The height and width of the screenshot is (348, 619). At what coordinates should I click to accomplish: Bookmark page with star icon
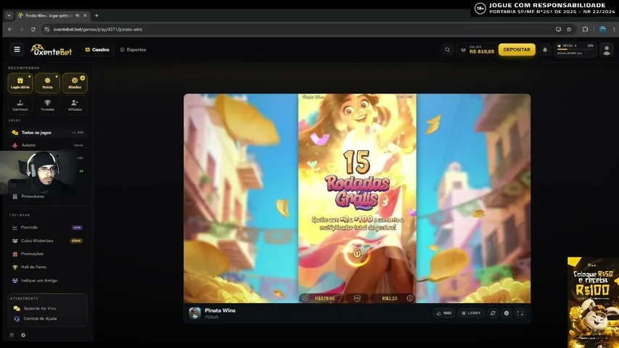coord(569,29)
